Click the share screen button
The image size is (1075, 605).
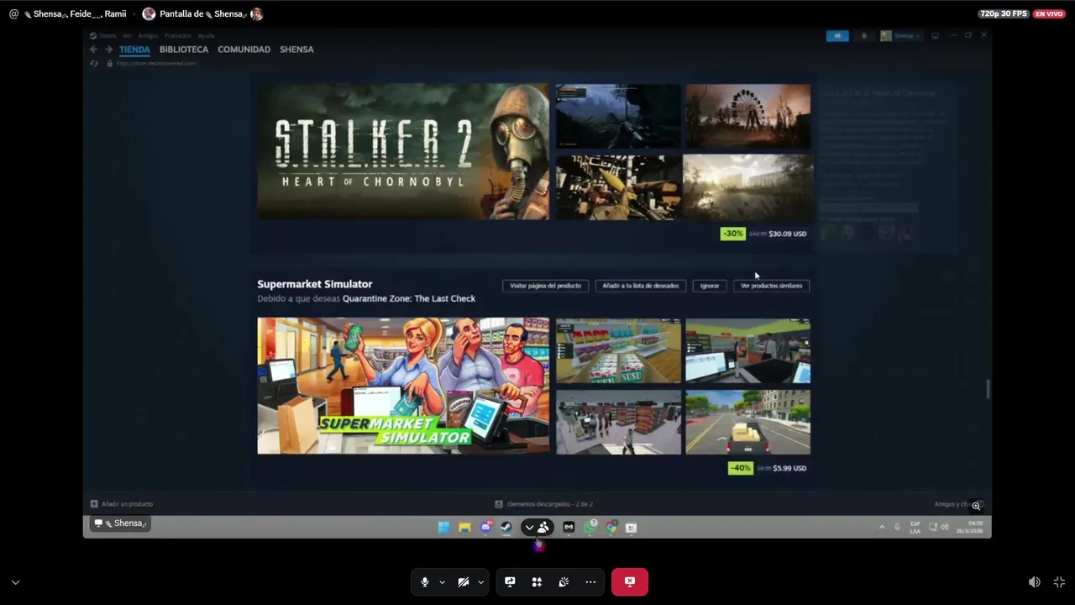[x=510, y=581]
